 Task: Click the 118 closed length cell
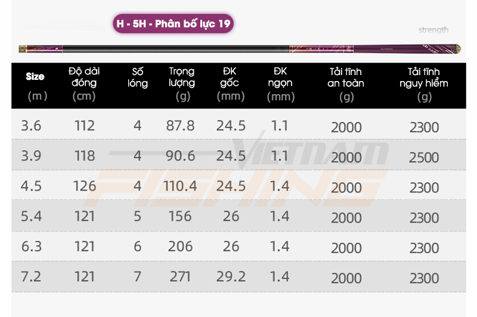(x=85, y=156)
